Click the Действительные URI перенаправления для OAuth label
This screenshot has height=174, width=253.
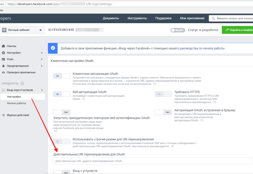tap(89, 154)
